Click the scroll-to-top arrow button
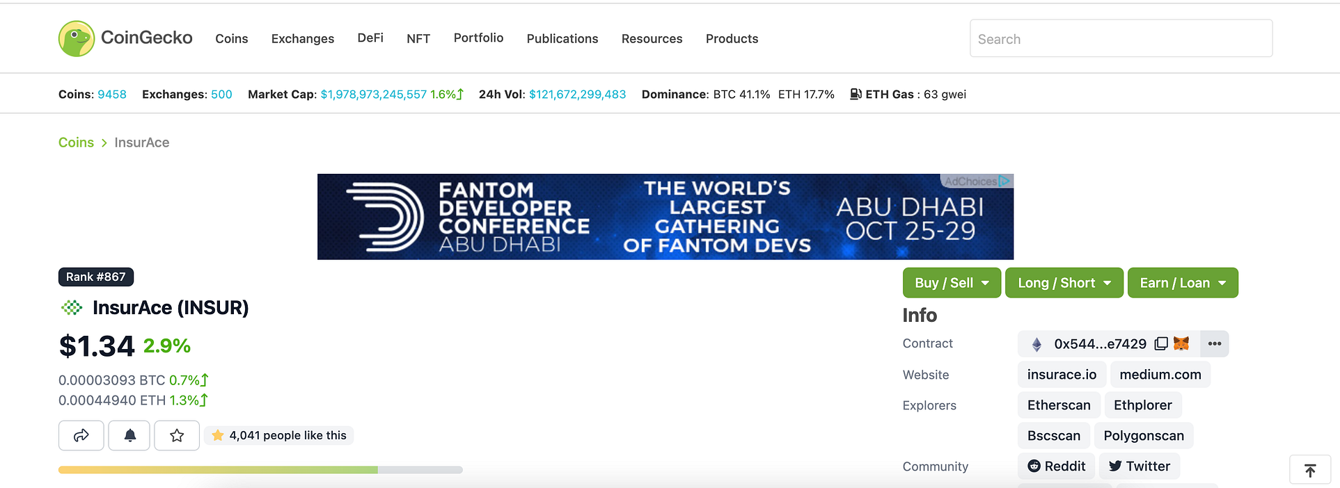The image size is (1340, 488). pos(1310,471)
